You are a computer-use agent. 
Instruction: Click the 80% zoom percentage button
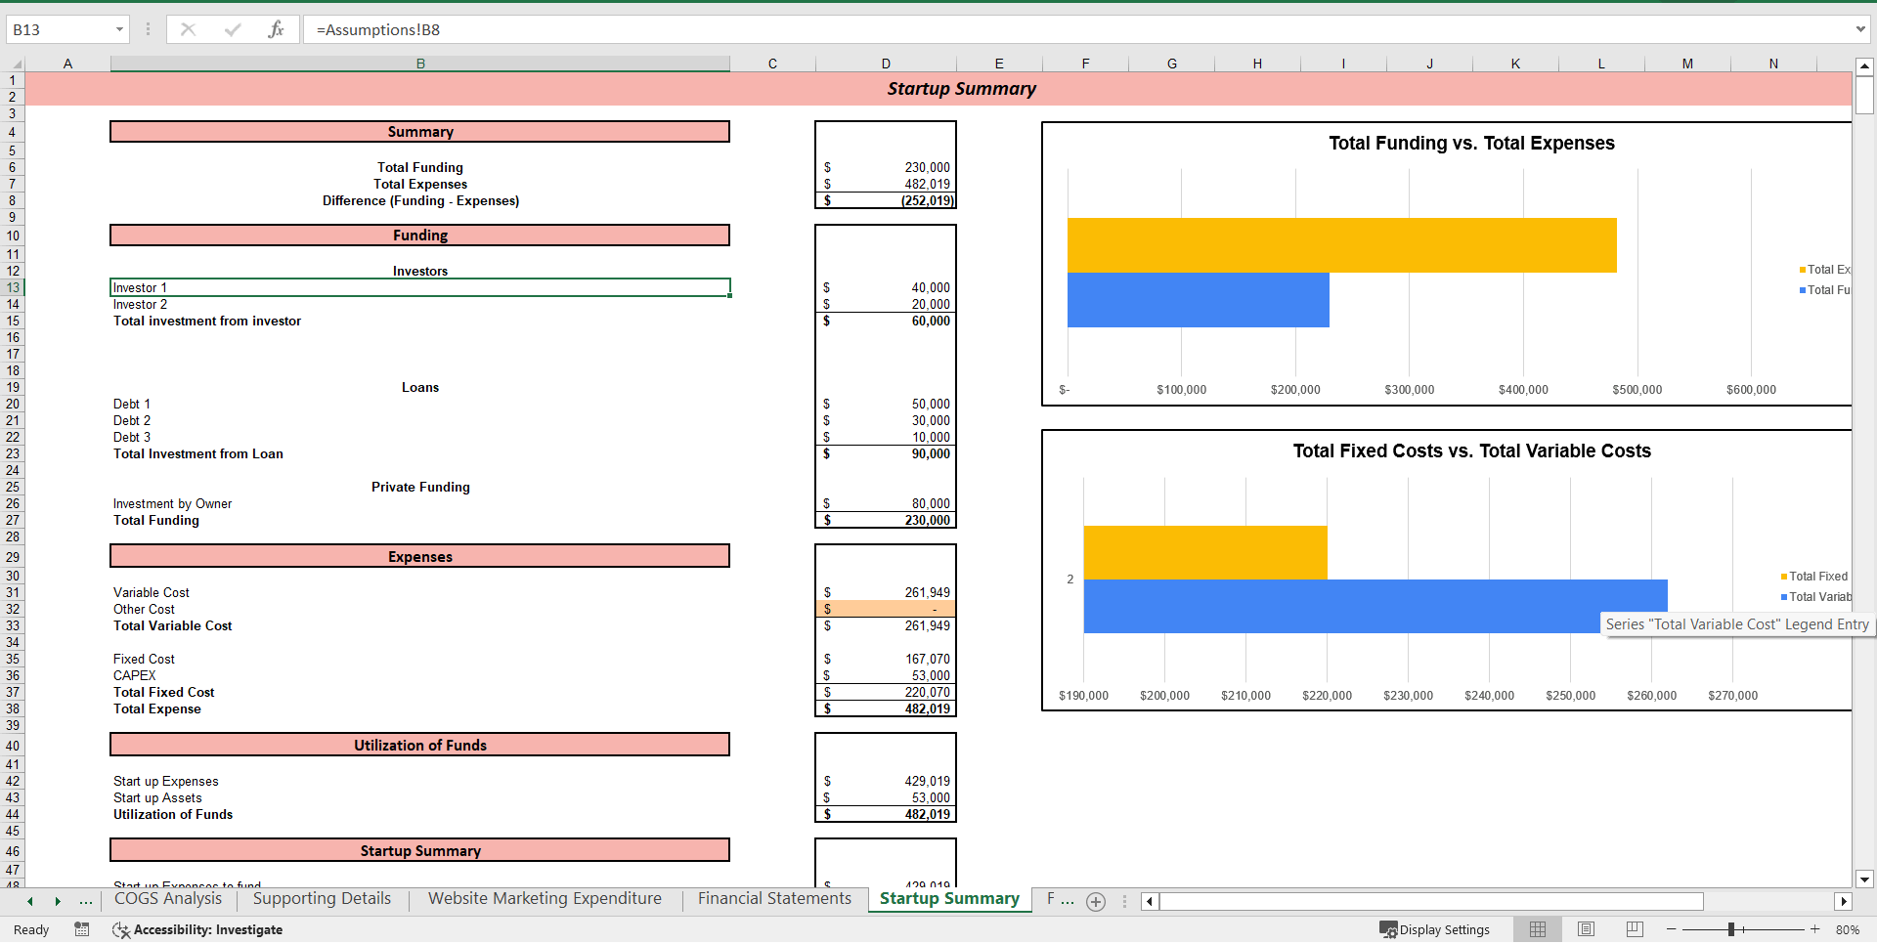(1846, 929)
